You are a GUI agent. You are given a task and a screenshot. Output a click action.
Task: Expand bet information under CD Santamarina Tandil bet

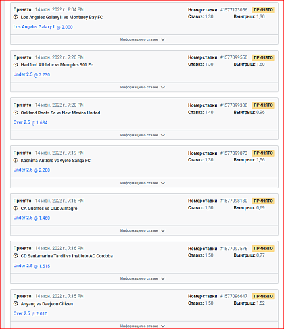point(144,278)
